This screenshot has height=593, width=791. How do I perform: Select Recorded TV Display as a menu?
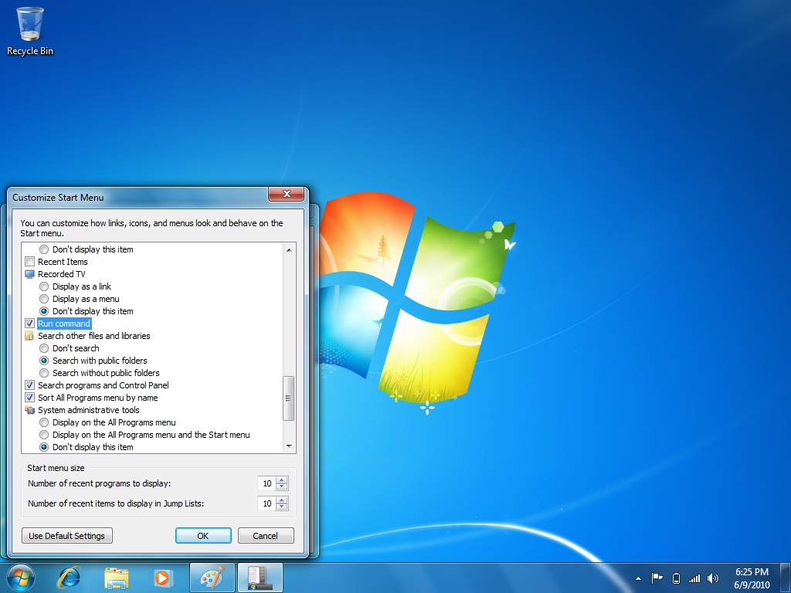coord(44,299)
